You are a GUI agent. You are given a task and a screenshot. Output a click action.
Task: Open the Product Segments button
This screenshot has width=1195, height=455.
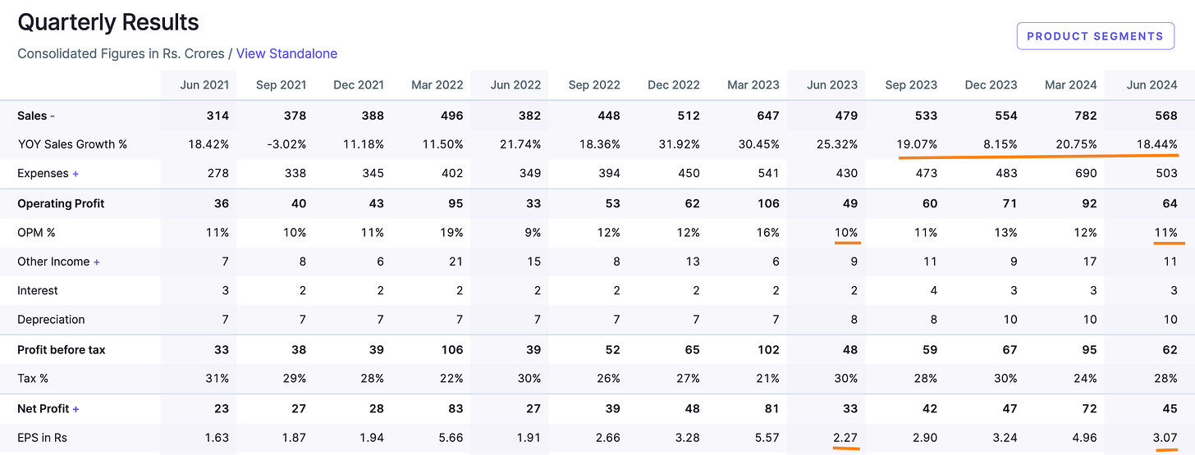(1095, 36)
